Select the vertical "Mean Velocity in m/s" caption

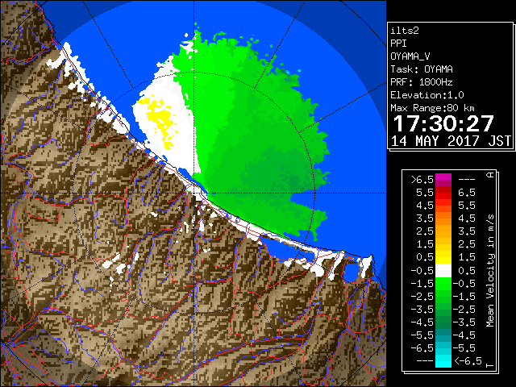[x=490, y=271]
